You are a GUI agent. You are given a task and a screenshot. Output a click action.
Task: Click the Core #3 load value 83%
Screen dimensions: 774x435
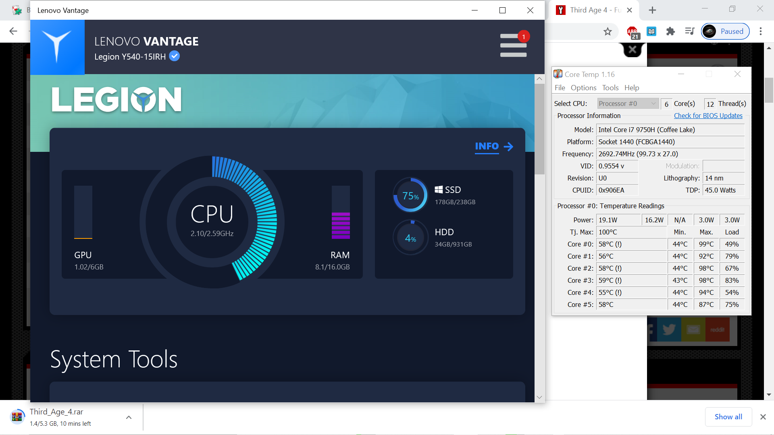(732, 280)
